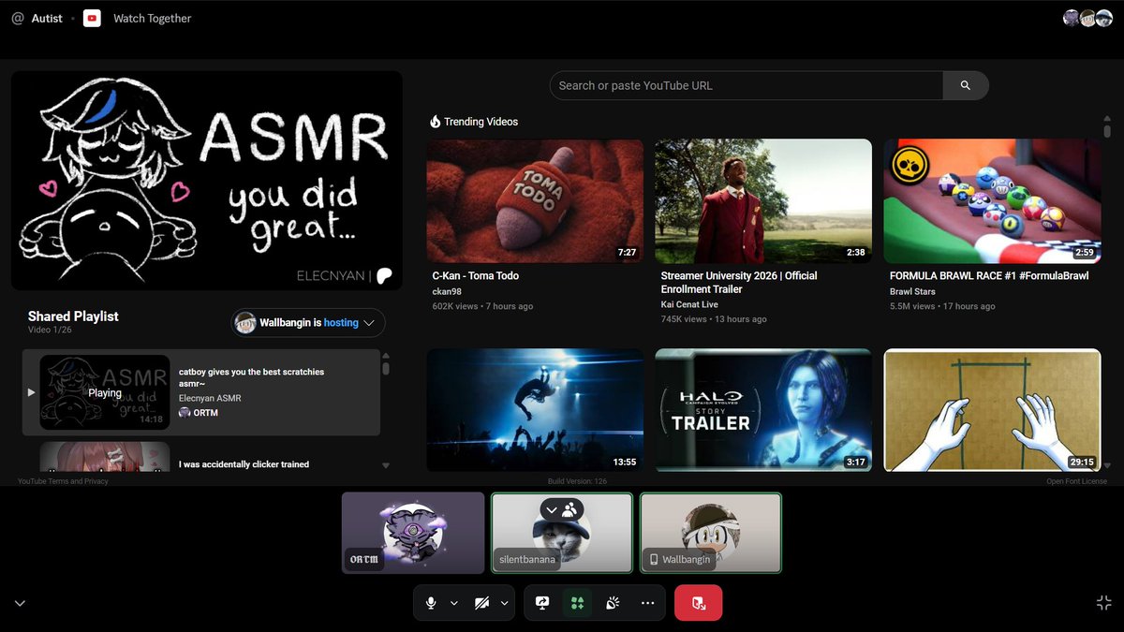Share your screen with the monitor-arrow button
The image size is (1124, 632).
542,603
